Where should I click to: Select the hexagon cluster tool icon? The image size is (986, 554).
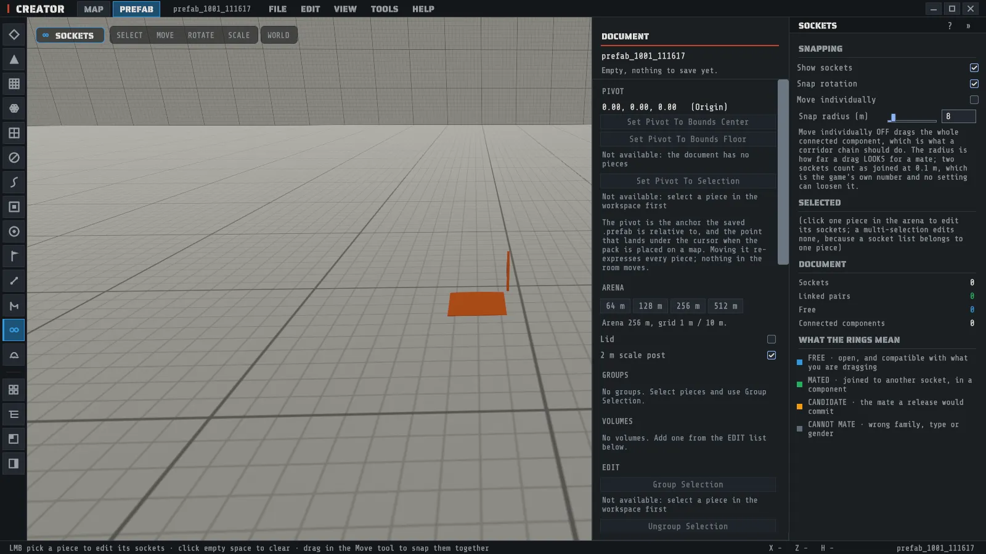[x=14, y=108]
